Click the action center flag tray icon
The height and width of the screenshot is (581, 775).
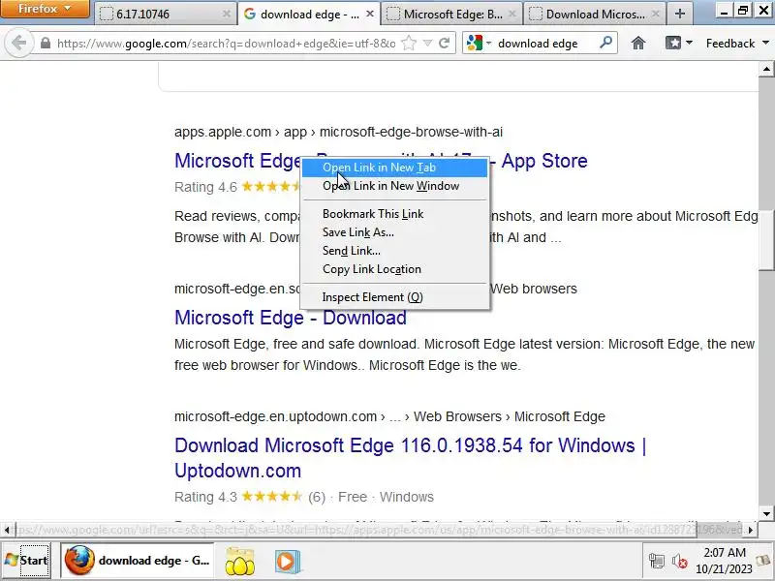[x=763, y=561]
